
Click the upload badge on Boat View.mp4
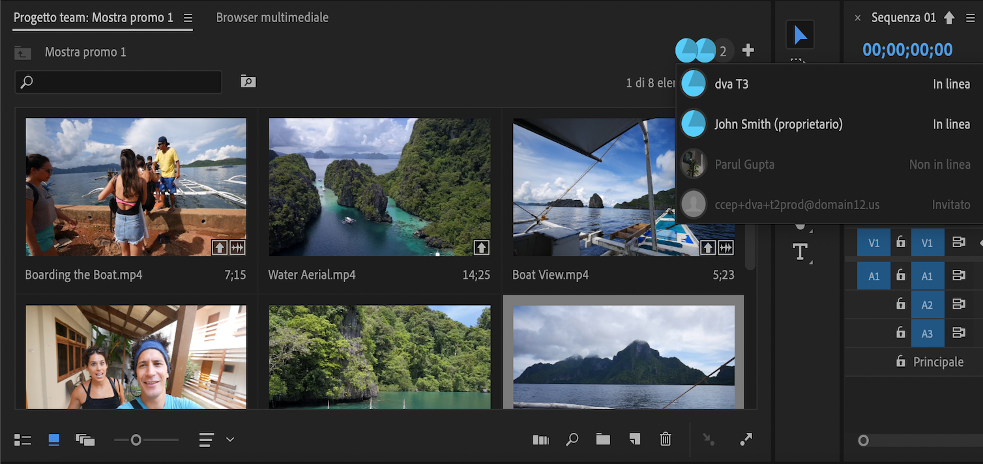click(708, 248)
